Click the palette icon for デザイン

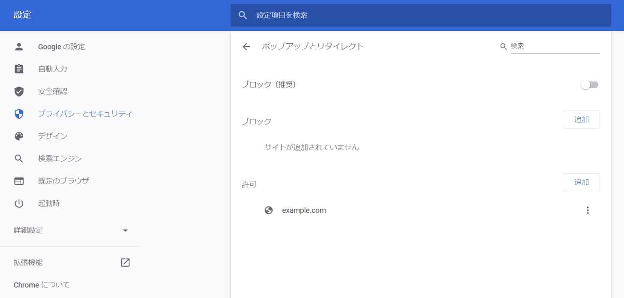point(19,136)
